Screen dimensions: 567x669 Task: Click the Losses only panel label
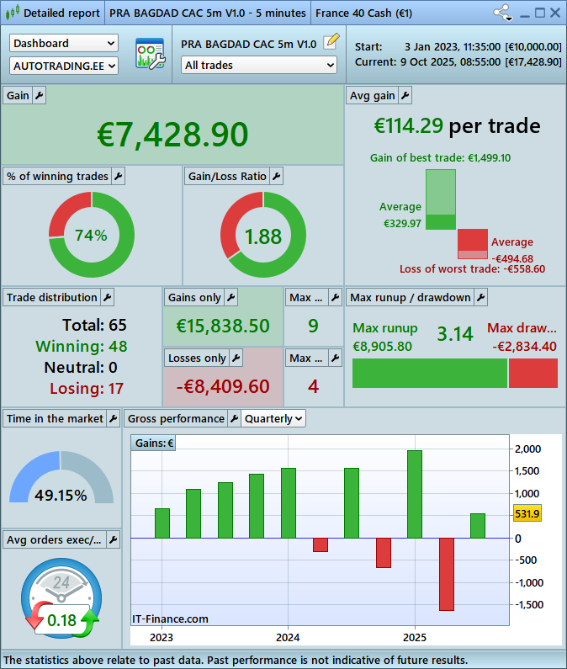point(197,358)
